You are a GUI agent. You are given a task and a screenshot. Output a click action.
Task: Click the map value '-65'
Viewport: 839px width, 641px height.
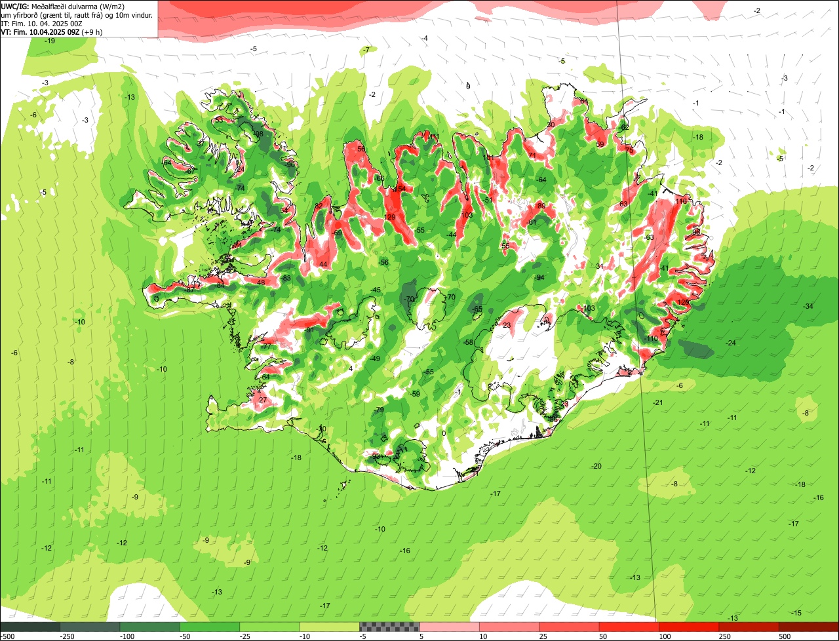[477, 309]
